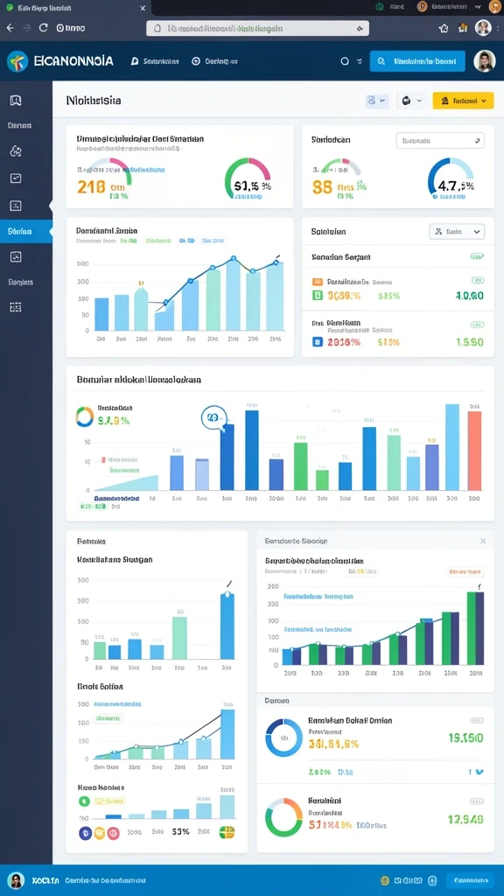The image size is (504, 896).
Task: Open the first navigation item next to the logo
Action: (x=155, y=61)
